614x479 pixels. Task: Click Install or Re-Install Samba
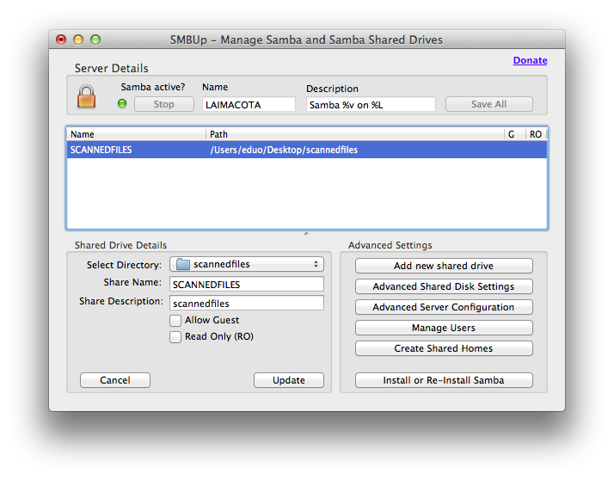pyautogui.click(x=444, y=380)
